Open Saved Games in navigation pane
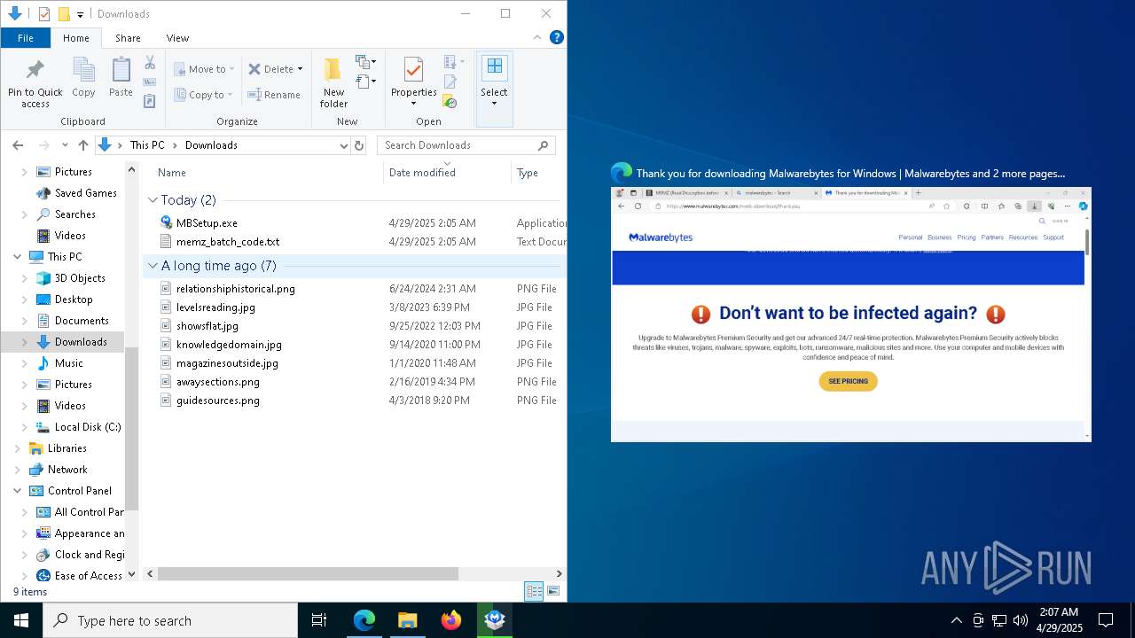 [x=85, y=193]
